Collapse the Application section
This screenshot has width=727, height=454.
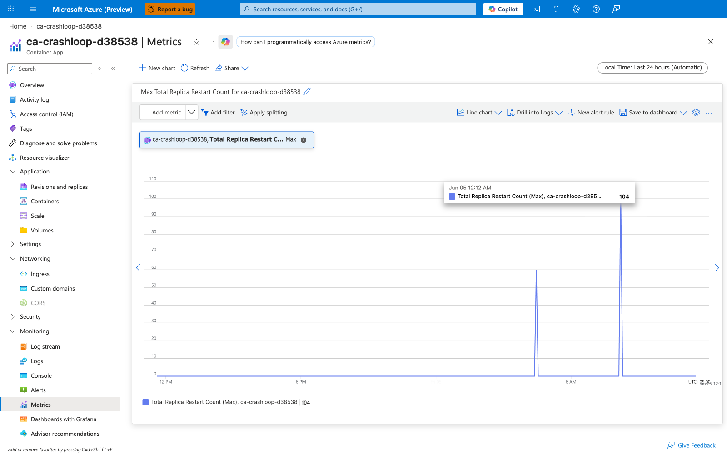[x=13, y=171]
